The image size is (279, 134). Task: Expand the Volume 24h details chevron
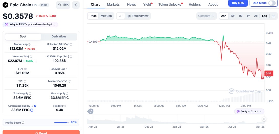35,61
